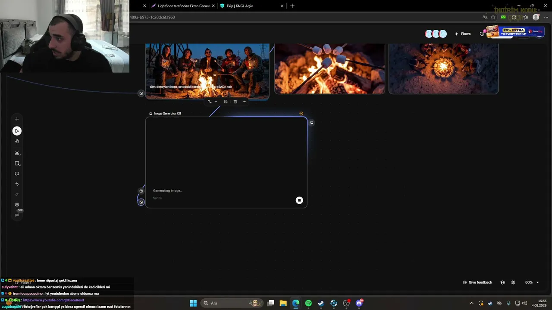Open the Flows panel
The width and height of the screenshot is (552, 310).
(x=463, y=34)
